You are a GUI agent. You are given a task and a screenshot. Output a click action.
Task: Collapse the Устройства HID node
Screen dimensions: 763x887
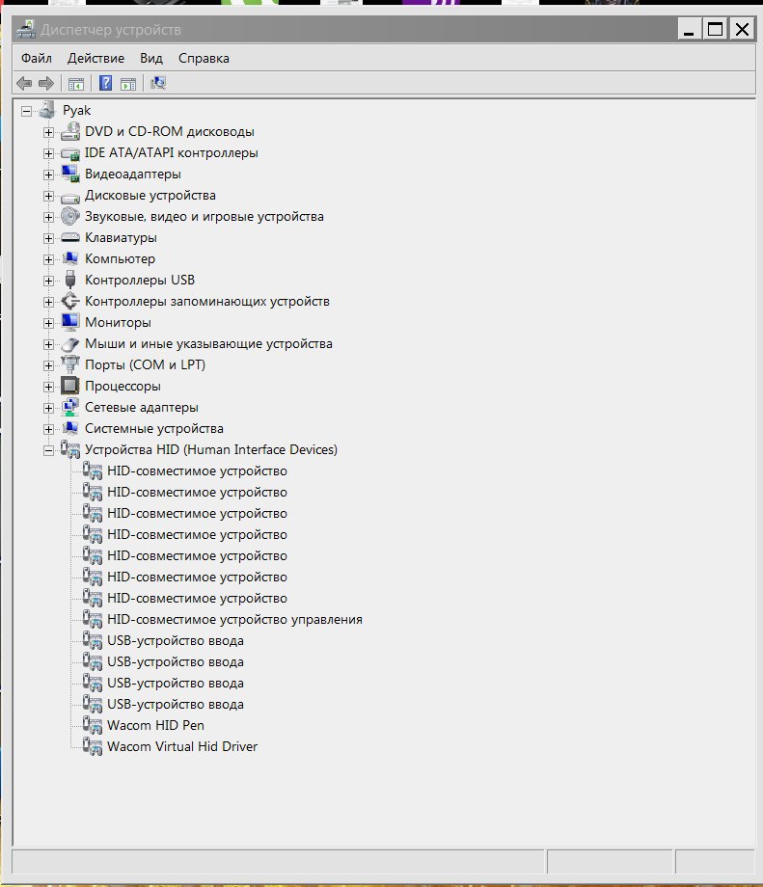pos(48,450)
